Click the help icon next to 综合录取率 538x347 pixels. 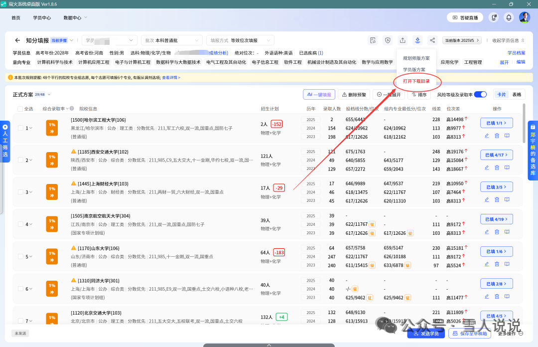coord(72,109)
